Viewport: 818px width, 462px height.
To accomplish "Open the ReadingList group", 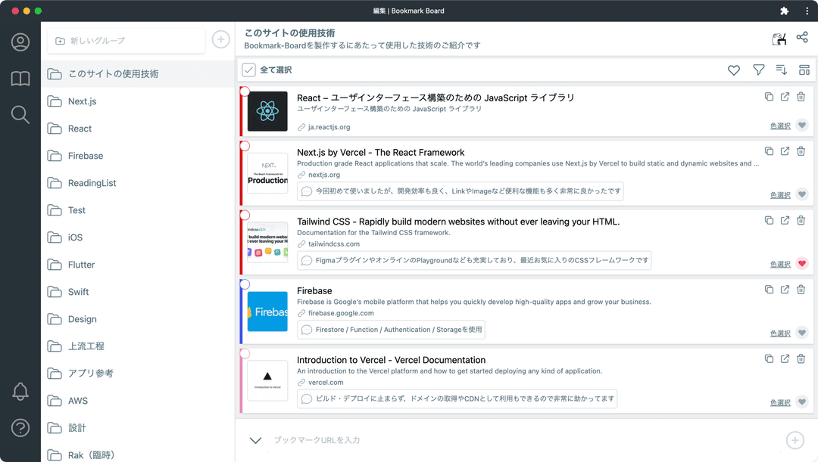I will (x=138, y=183).
